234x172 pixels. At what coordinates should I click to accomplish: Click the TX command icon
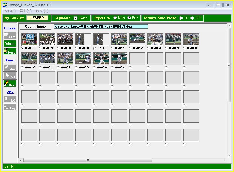(x=10, y=99)
